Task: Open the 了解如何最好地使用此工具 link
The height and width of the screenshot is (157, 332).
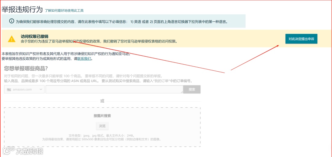Action: point(64,10)
